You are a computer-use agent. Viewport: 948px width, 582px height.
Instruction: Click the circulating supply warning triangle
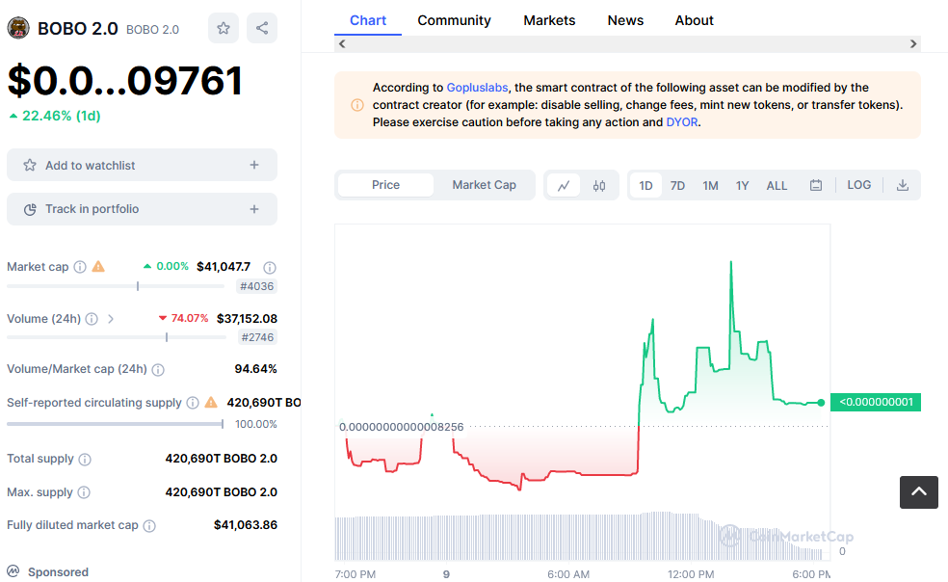(211, 403)
